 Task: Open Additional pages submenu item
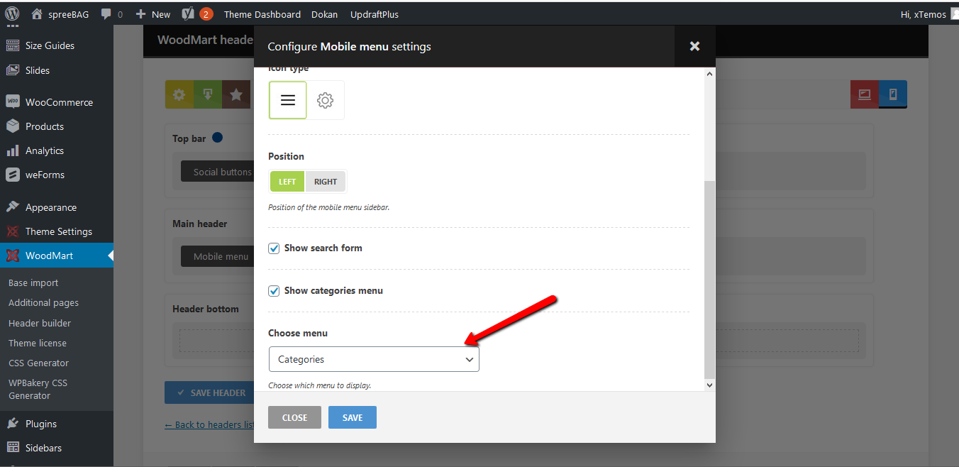pos(44,302)
